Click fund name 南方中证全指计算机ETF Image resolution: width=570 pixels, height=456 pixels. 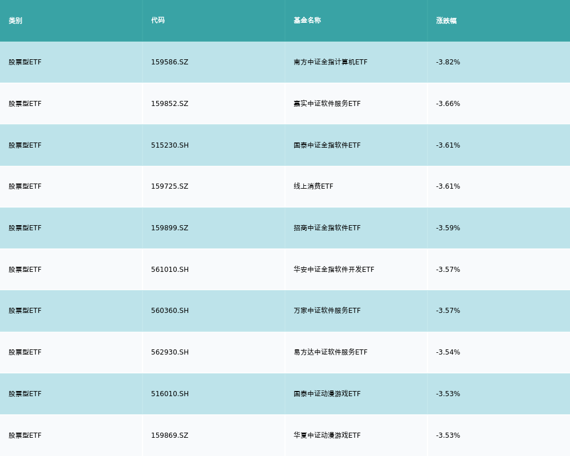pos(331,62)
